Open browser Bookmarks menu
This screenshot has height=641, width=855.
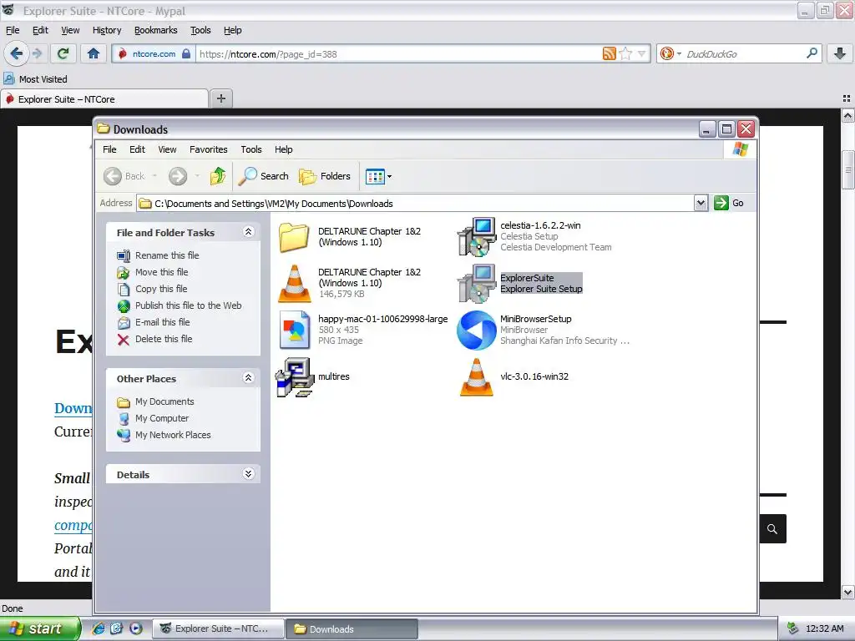pos(156,30)
